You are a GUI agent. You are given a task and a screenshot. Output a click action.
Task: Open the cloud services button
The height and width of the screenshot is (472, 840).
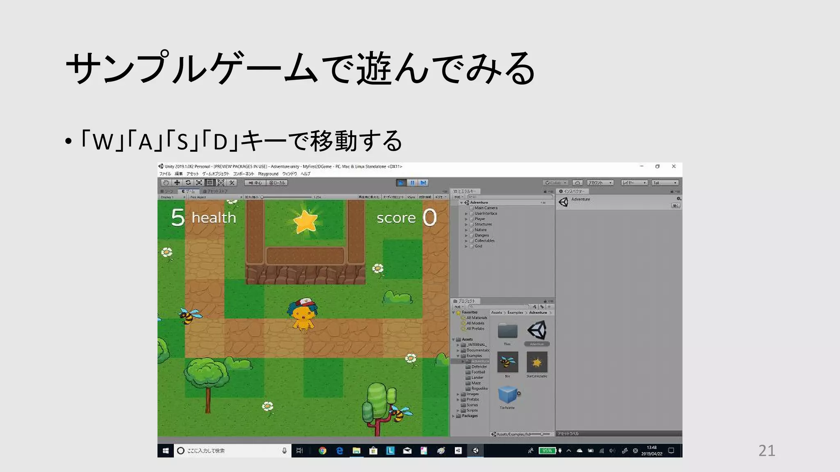(577, 183)
